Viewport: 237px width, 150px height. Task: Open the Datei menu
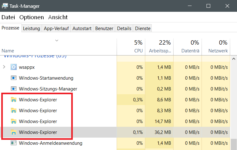(x=8, y=17)
